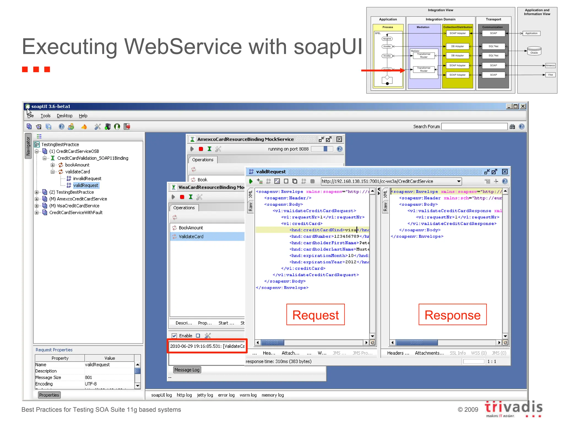Viewport: 564px width, 423px height.
Task: Select the ValidateCard operation in Visa MockService
Action: click(x=207, y=237)
